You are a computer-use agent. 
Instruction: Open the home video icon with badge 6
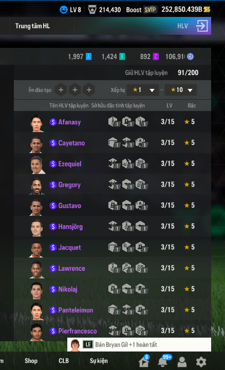click(x=144, y=361)
